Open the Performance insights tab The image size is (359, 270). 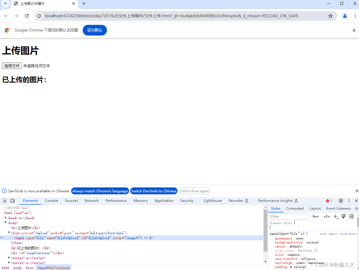(278, 201)
